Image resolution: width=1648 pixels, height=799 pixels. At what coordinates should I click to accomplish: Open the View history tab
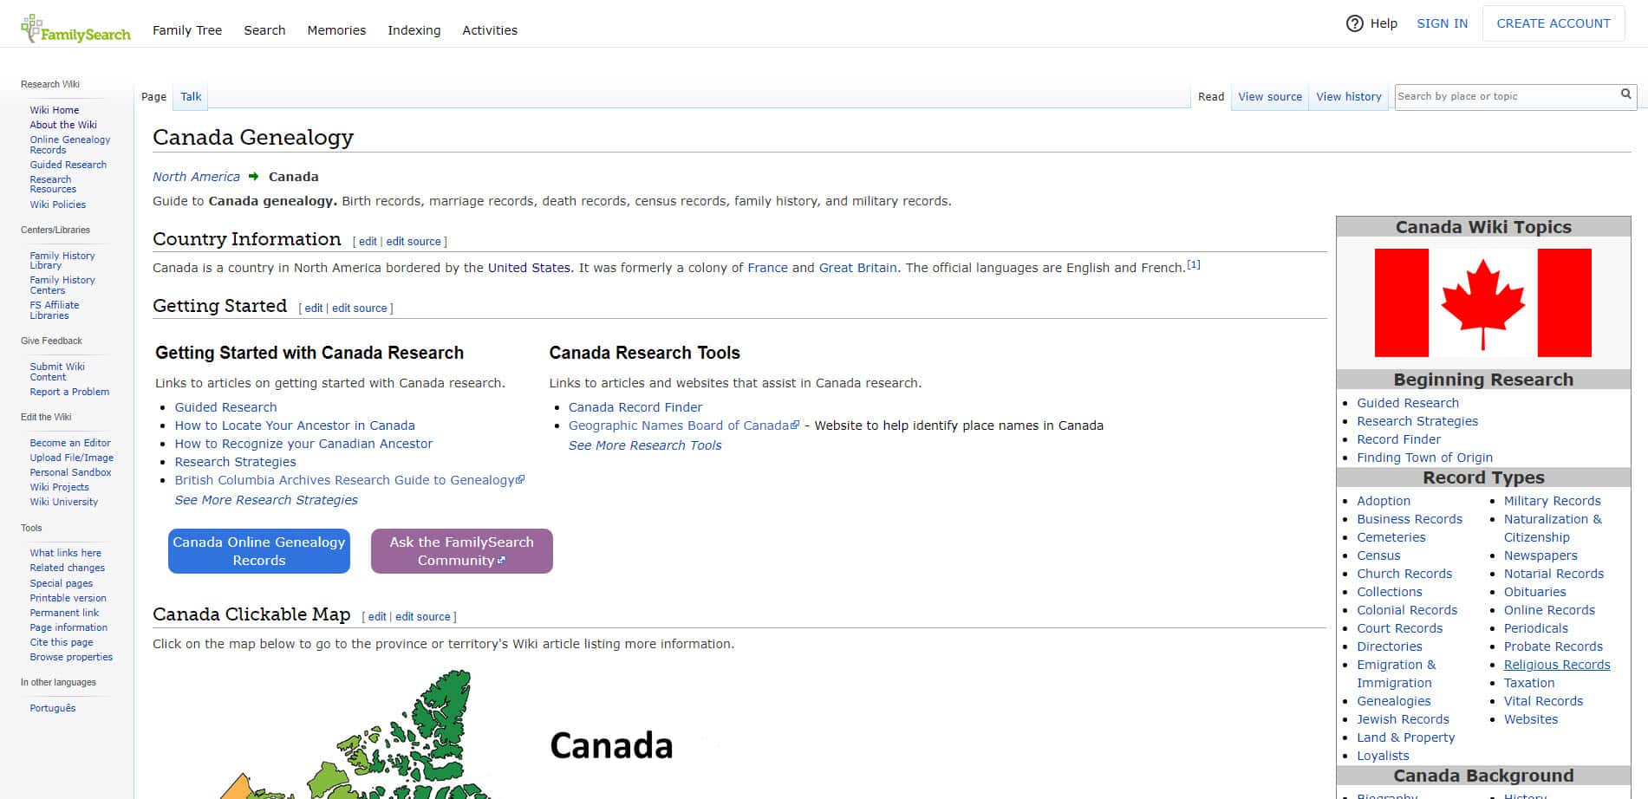tap(1348, 96)
